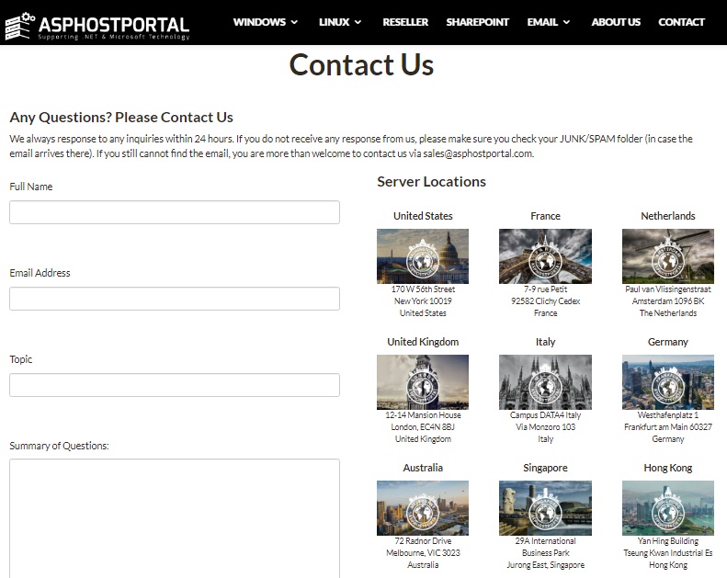The width and height of the screenshot is (727, 578).
Task: Select the Netherlands windmill thumbnail
Action: tap(667, 256)
